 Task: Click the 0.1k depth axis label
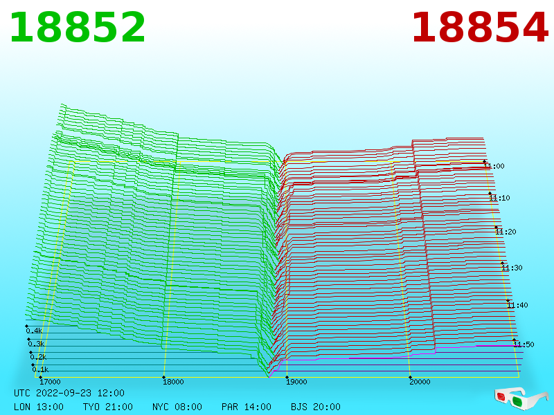pyautogui.click(x=41, y=369)
